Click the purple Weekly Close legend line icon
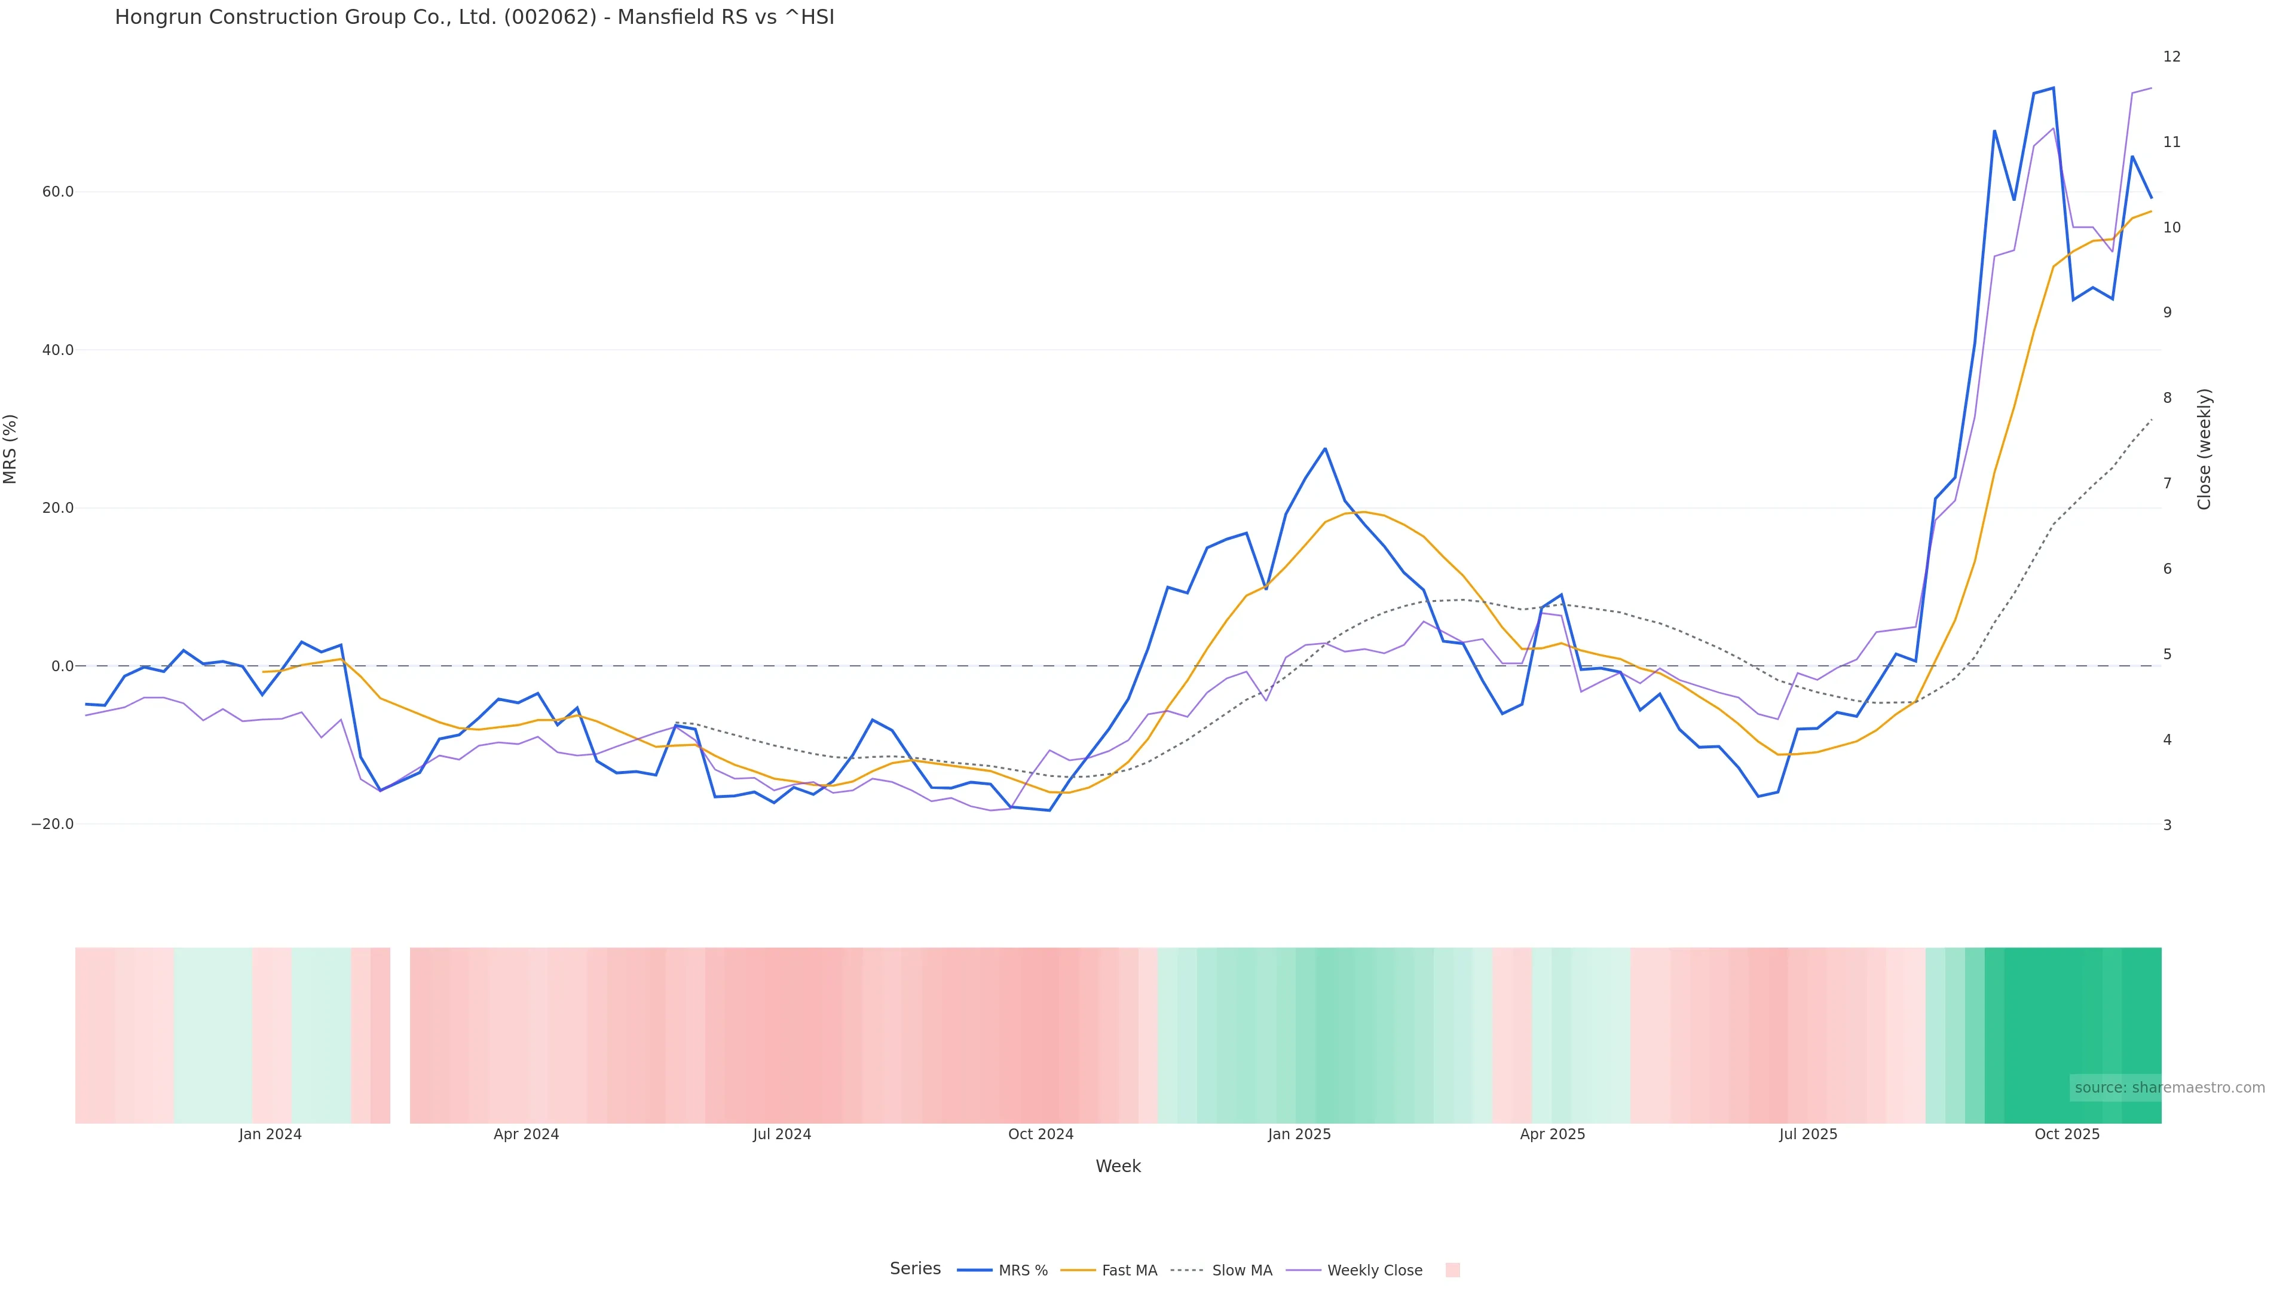This screenshot has height=1291, width=2295. pyautogui.click(x=1303, y=1271)
